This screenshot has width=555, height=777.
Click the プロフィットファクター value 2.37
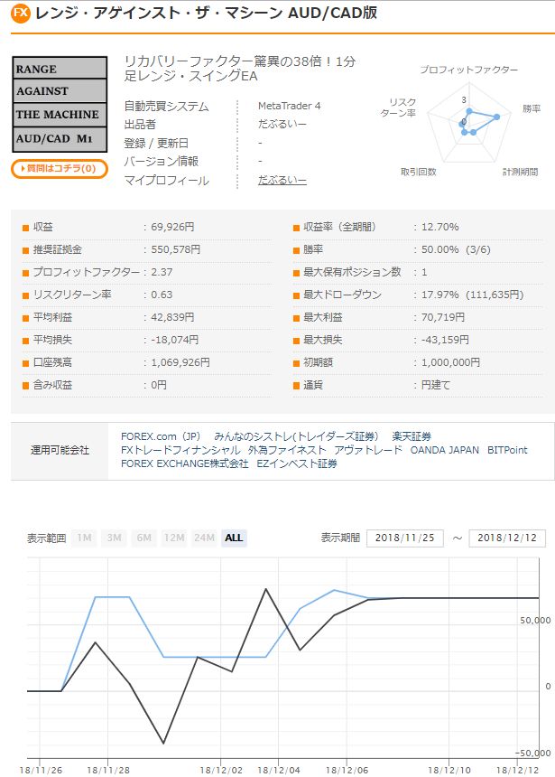(x=162, y=272)
